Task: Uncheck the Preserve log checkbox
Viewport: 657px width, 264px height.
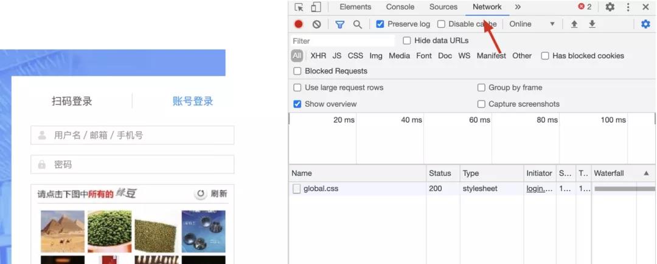Action: pyautogui.click(x=380, y=24)
